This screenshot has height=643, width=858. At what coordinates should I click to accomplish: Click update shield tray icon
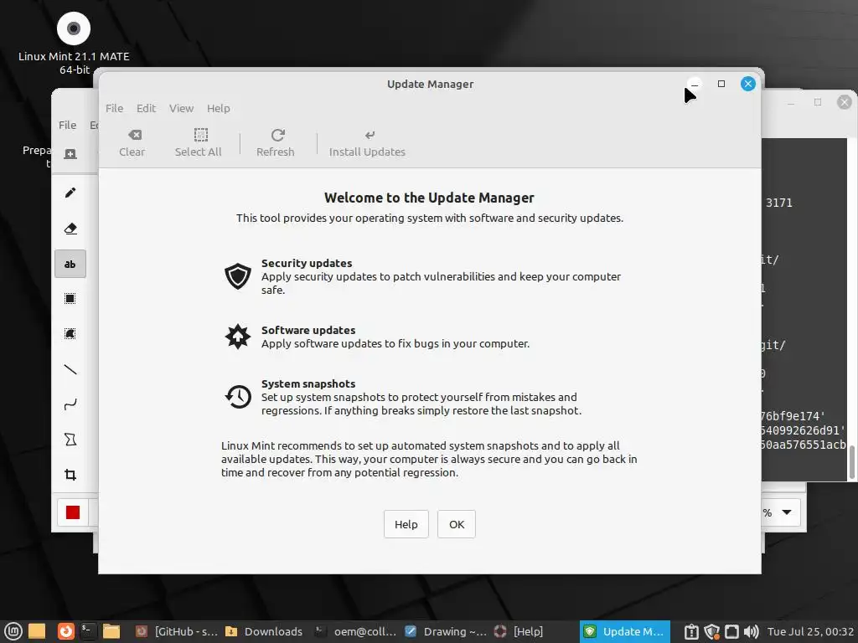(x=711, y=632)
